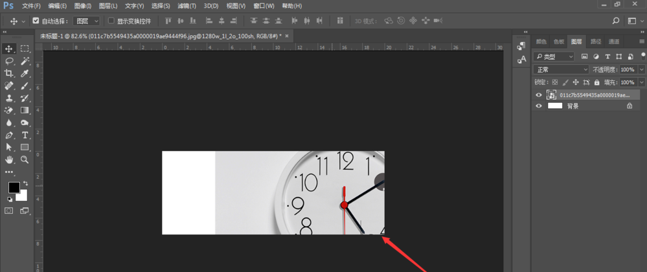The height and width of the screenshot is (272, 647).
Task: Toggle lock all padlock in 锁定 row
Action: pos(596,82)
